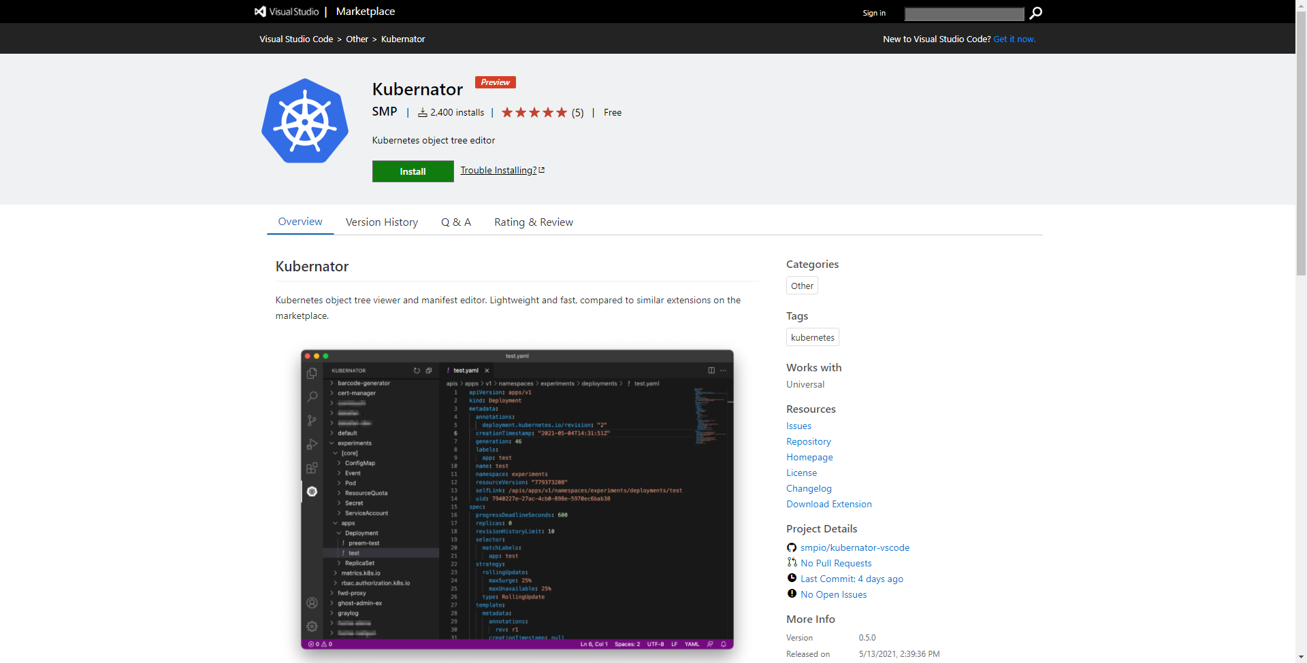Click the green Install button
Viewport: 1307px width, 663px height.
tap(413, 171)
